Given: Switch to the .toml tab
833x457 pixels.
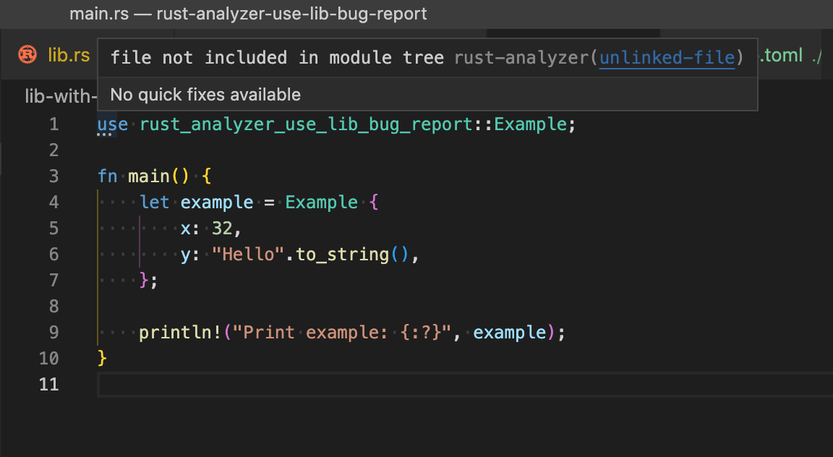Looking at the screenshot, I should click(x=781, y=55).
